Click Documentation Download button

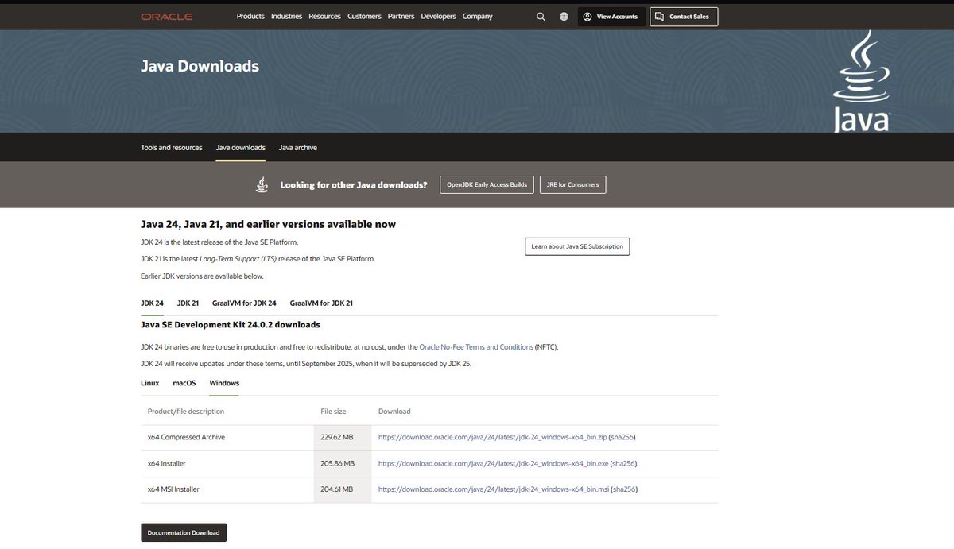click(184, 532)
